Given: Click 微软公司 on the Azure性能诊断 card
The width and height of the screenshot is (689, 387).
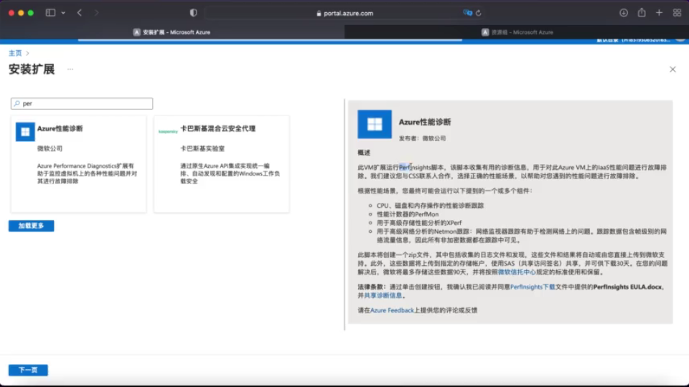Looking at the screenshot, I should tap(50, 149).
